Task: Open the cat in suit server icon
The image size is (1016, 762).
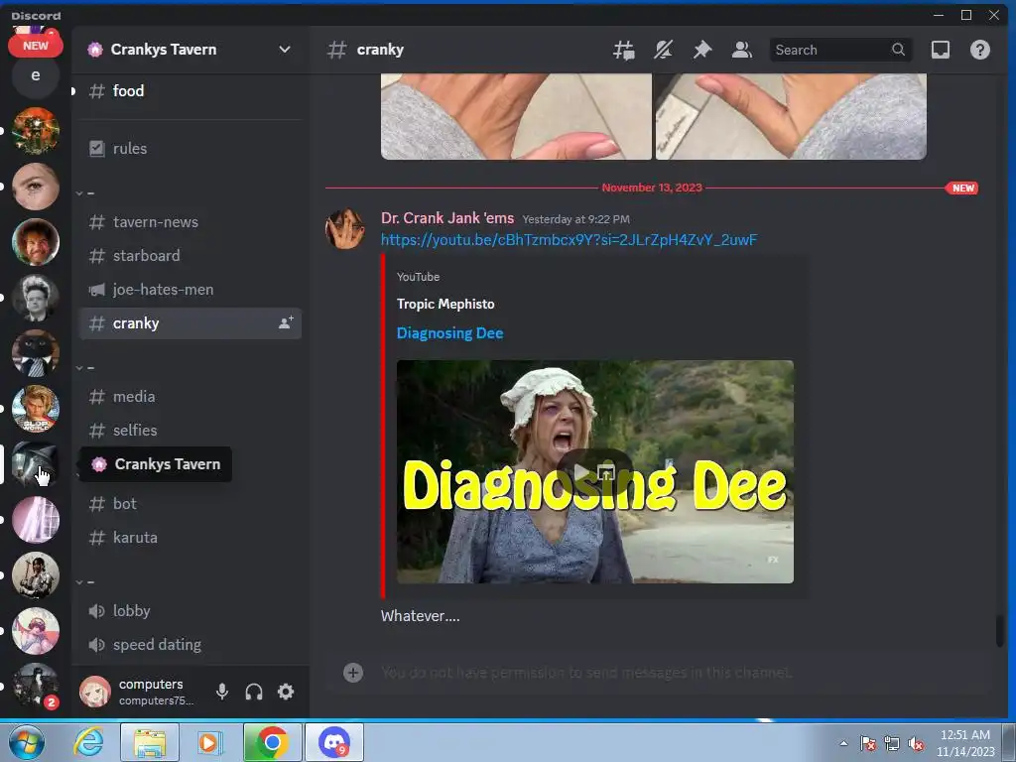Action: pos(36,353)
